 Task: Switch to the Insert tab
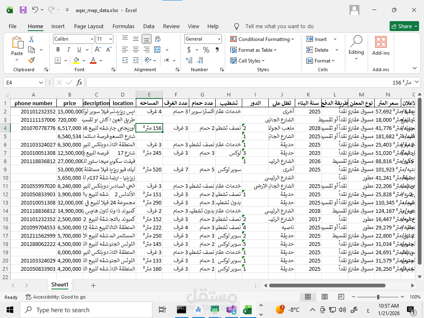coord(58,26)
